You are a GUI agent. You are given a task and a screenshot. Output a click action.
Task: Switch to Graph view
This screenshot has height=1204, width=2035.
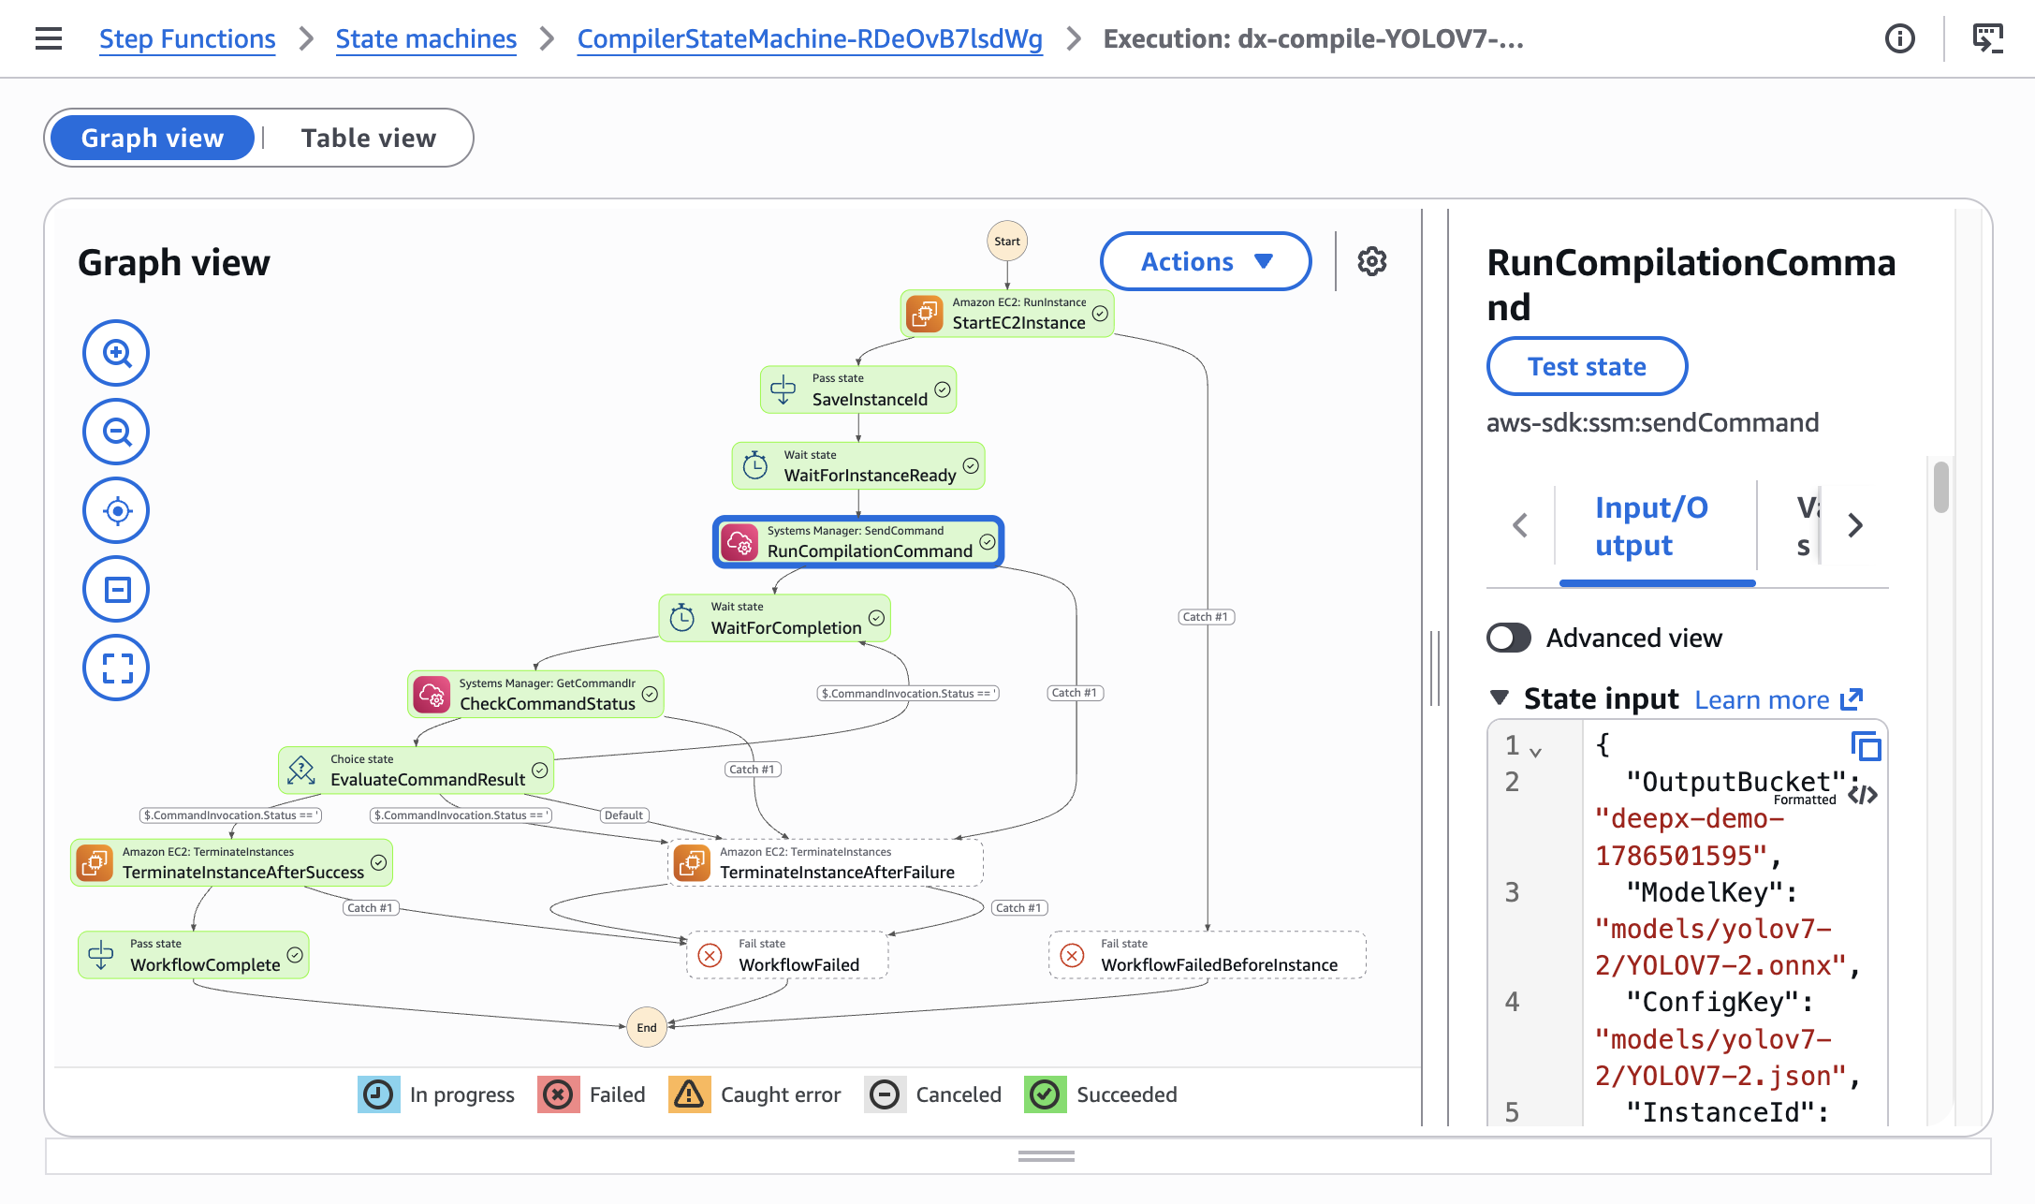pyautogui.click(x=153, y=138)
